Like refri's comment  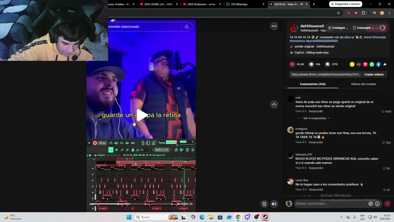pos(383,112)
